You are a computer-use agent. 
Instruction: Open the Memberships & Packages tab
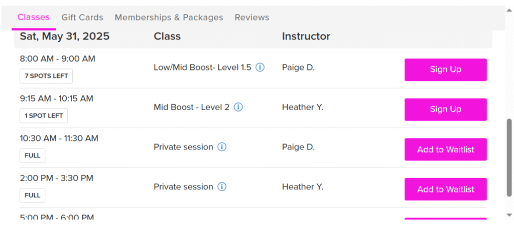169,17
